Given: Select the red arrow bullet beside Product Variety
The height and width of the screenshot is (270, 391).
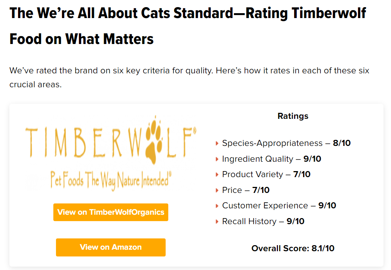Looking at the screenshot, I should (217, 174).
